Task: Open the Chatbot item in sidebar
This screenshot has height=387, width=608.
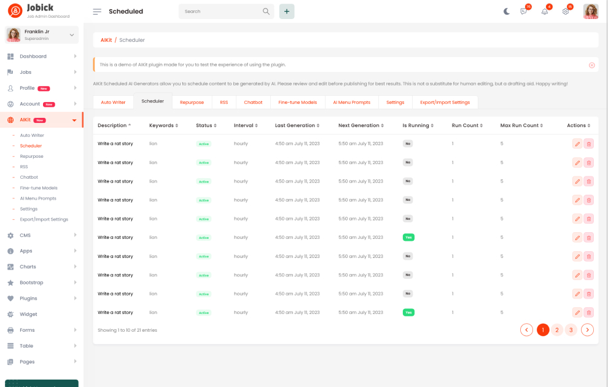Action: (x=29, y=178)
